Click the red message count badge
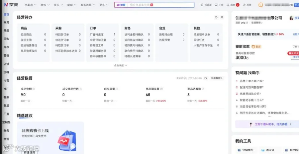Viewport: 299px width, 154px height. point(238,5)
